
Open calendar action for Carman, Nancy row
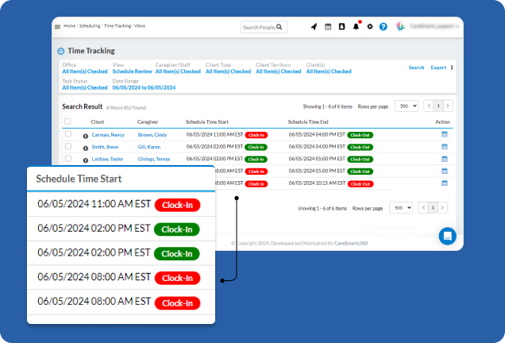point(445,135)
